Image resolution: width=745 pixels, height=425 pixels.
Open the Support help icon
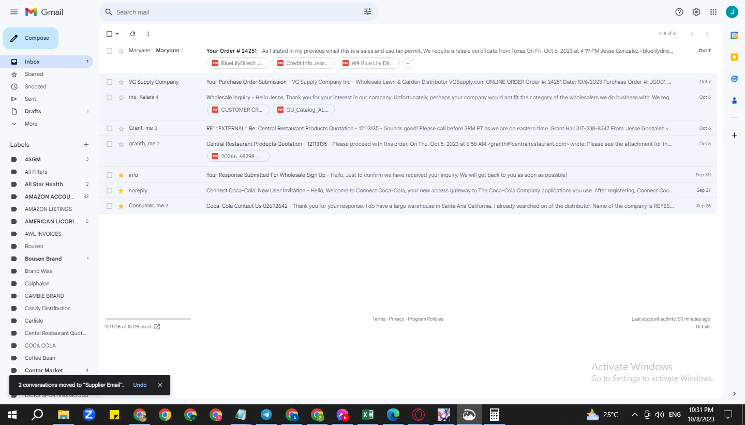click(x=679, y=12)
